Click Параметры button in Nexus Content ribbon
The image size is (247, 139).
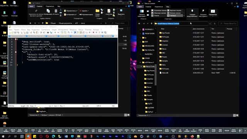tap(213, 13)
